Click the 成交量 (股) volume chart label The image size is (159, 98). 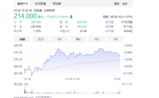(21, 84)
